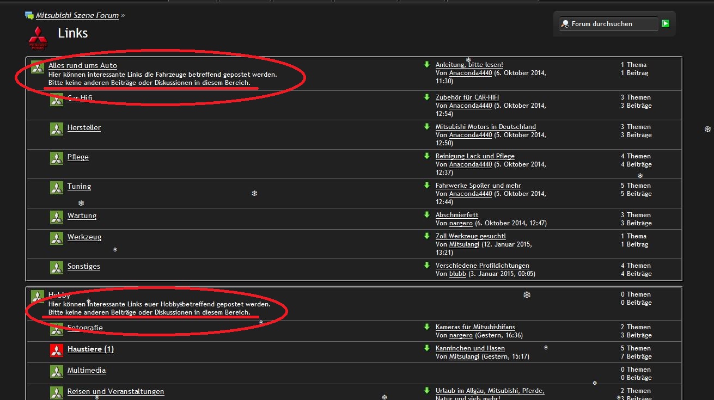Screen dimensions: 714x400
Task: Open the Pflege subforum
Action: (78, 157)
